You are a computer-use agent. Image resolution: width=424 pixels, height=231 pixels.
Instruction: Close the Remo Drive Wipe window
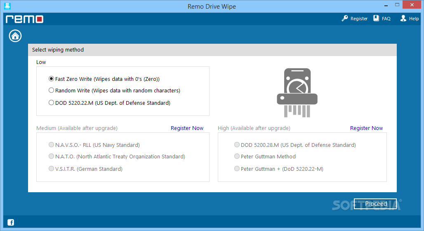click(412, 5)
